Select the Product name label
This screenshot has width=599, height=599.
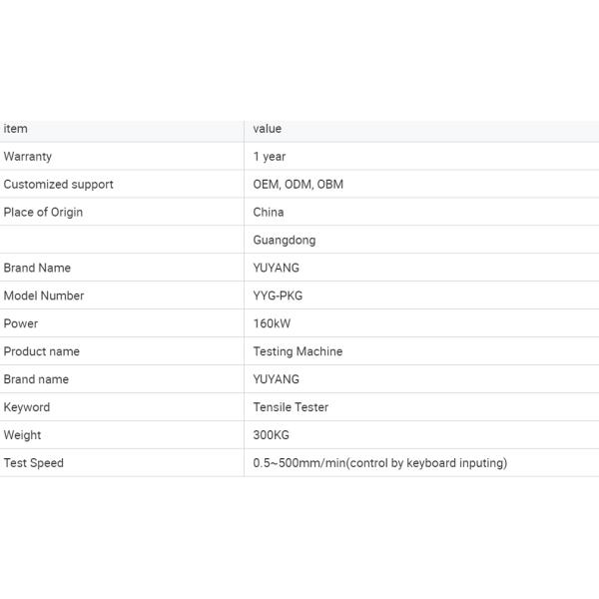pyautogui.click(x=41, y=352)
